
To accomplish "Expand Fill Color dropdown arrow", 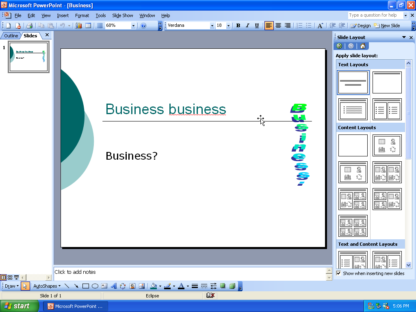I will coord(160,286).
